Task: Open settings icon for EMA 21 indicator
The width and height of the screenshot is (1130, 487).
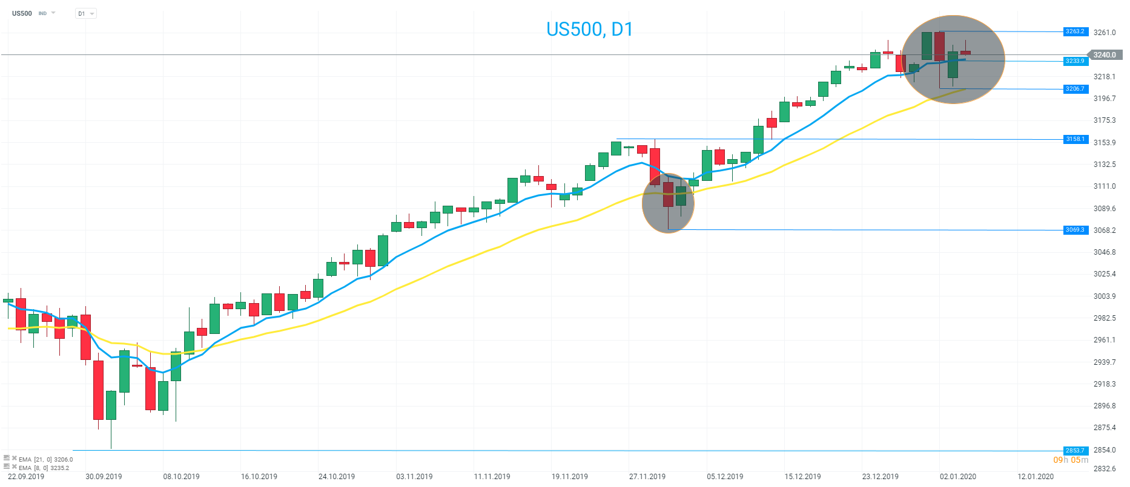Action: (x=7, y=459)
